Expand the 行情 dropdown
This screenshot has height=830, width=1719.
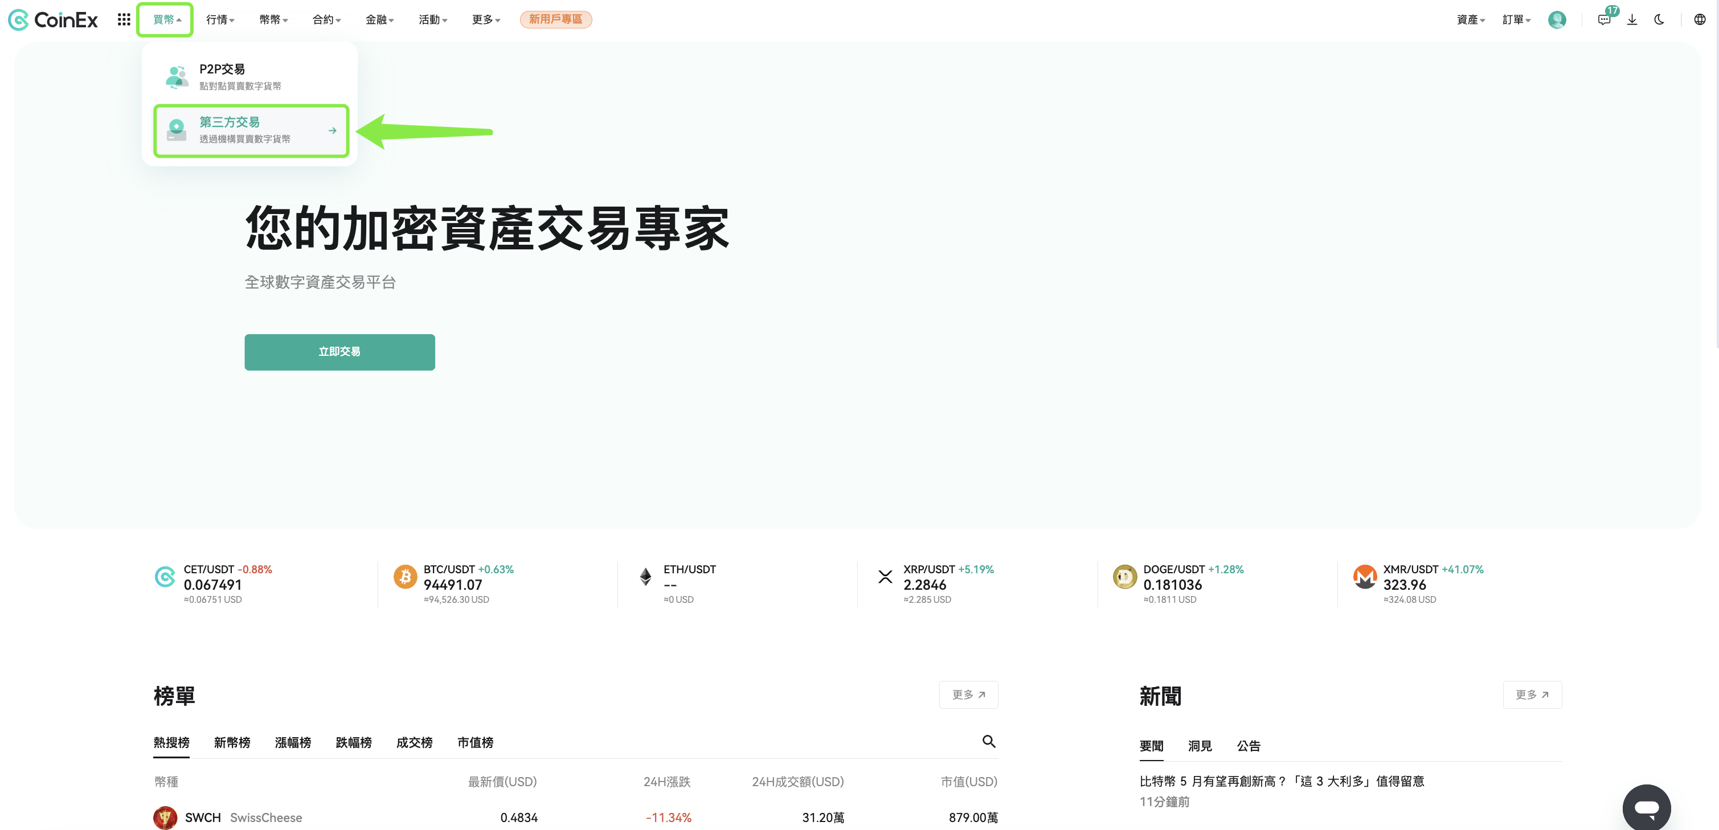coord(220,20)
